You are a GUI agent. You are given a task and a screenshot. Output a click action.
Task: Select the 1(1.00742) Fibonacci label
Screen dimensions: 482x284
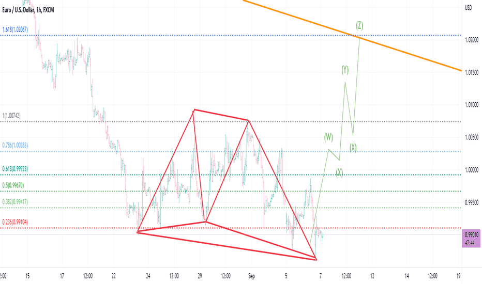(11, 116)
